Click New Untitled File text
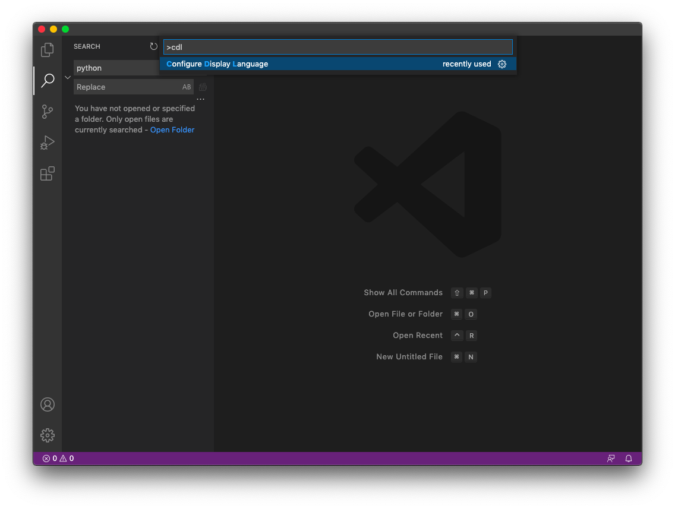 pyautogui.click(x=409, y=357)
